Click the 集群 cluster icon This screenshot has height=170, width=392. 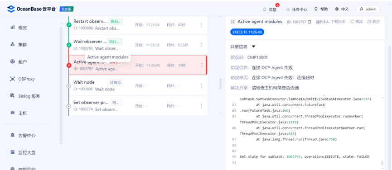pyautogui.click(x=12, y=44)
